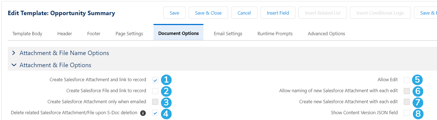Click the Allow Edit label text

click(x=388, y=80)
